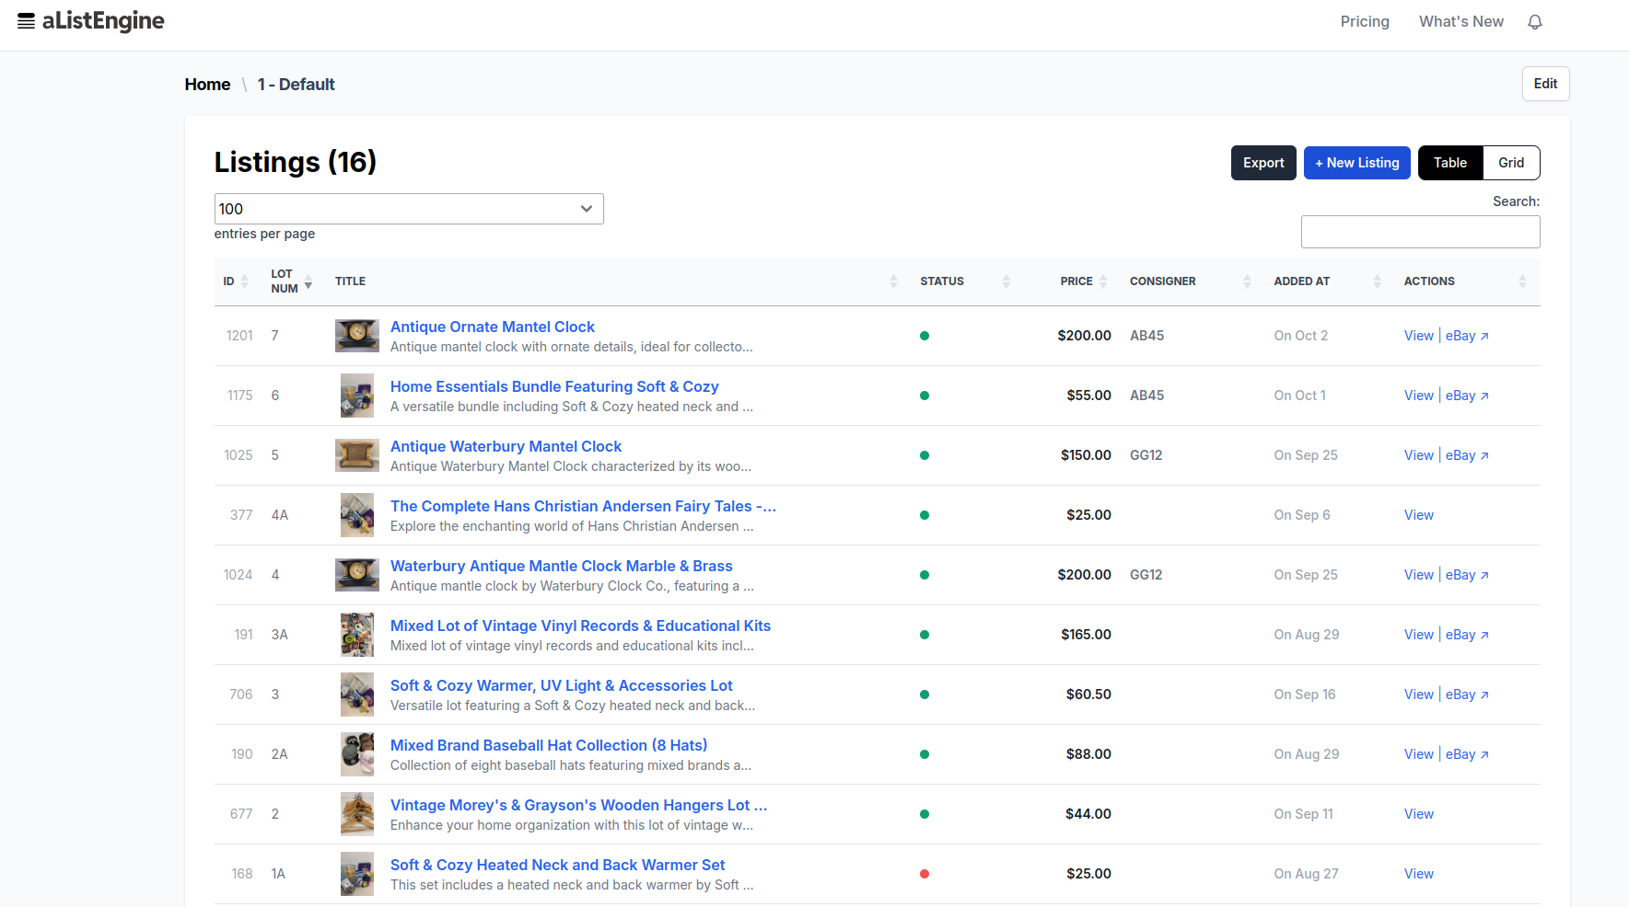Click the Mixed Brand Baseball Hat Collection thumbnail
The image size is (1629, 907).
[x=357, y=754]
